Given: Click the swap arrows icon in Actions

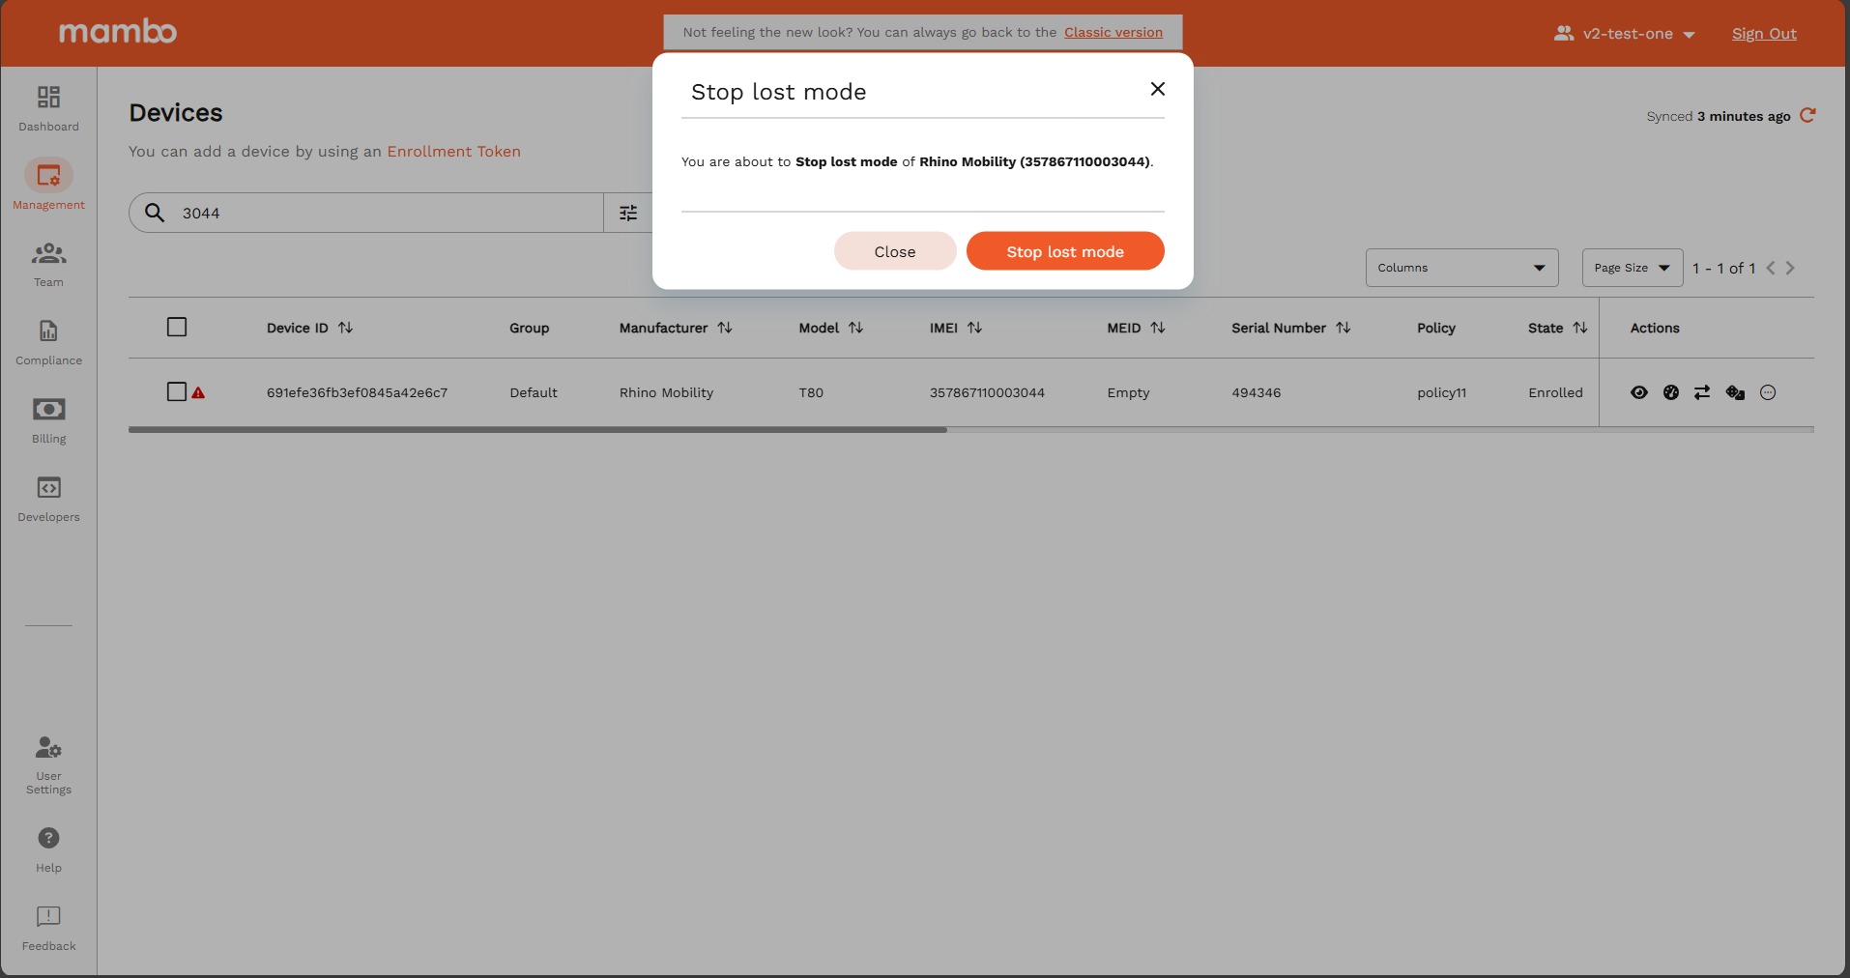Looking at the screenshot, I should pyautogui.click(x=1702, y=392).
